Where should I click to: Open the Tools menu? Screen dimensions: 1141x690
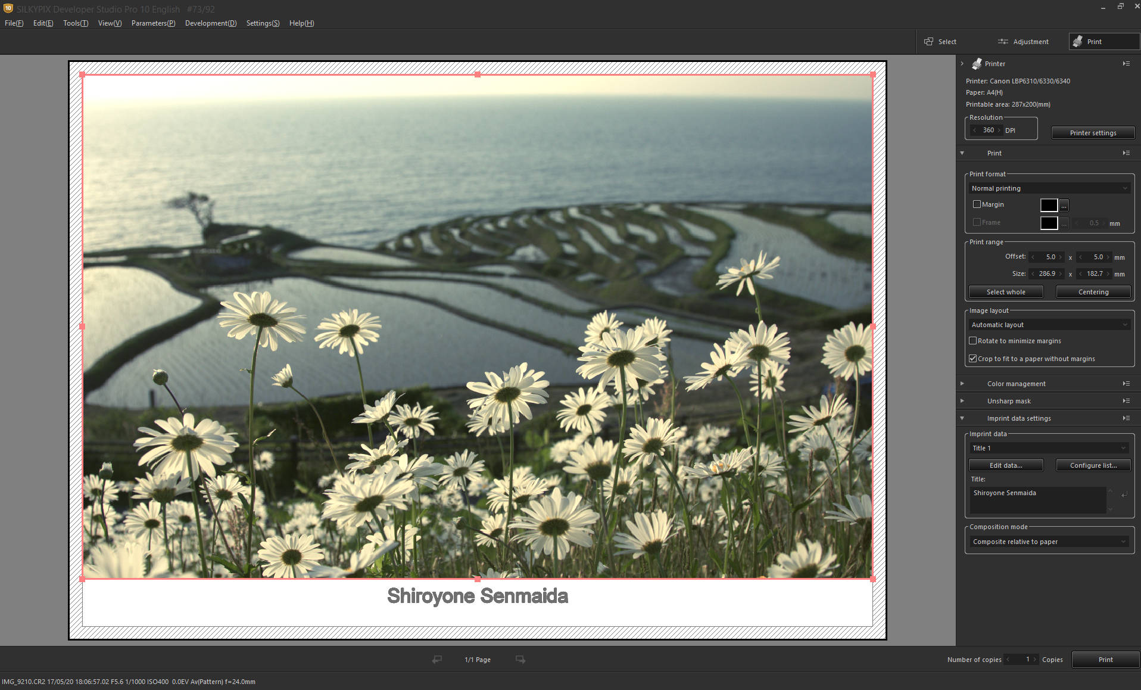[x=76, y=23]
